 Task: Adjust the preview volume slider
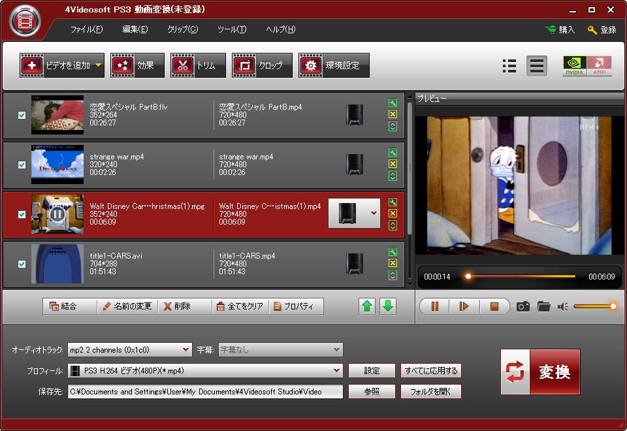point(594,306)
